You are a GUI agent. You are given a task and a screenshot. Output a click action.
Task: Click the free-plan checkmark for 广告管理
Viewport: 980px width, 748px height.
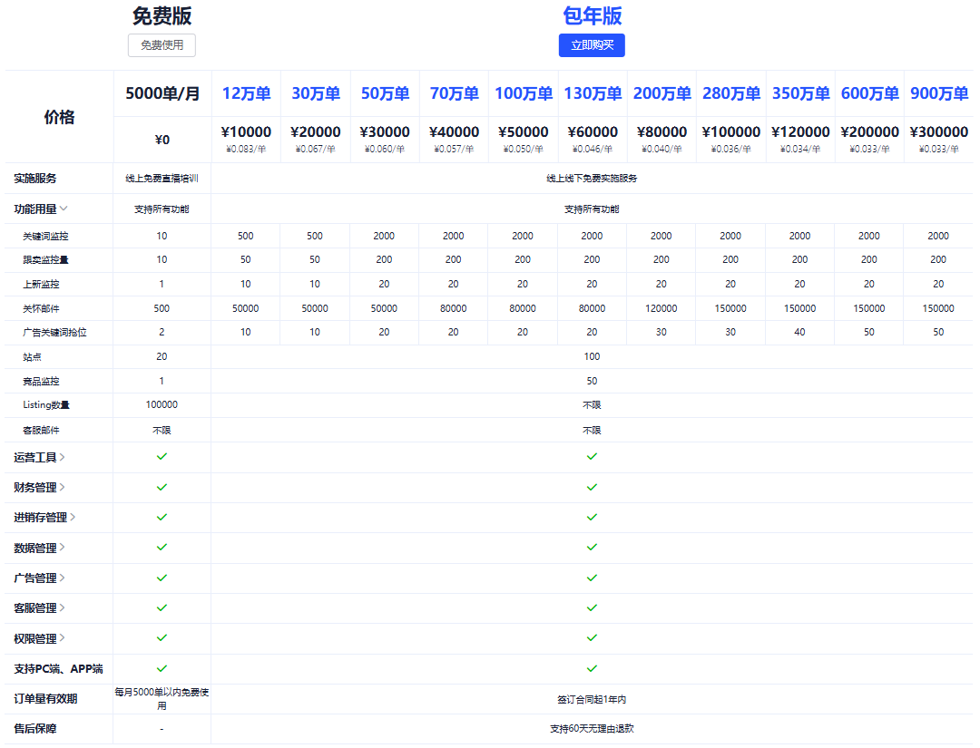coord(162,578)
